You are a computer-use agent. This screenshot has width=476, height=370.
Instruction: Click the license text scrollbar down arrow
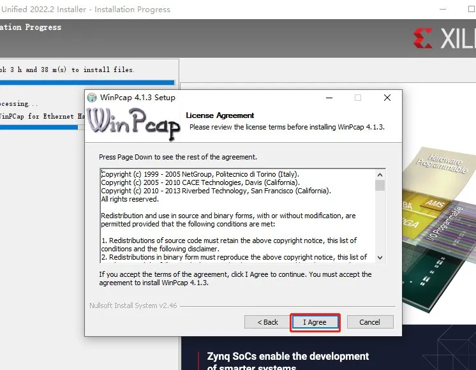pyautogui.click(x=380, y=257)
